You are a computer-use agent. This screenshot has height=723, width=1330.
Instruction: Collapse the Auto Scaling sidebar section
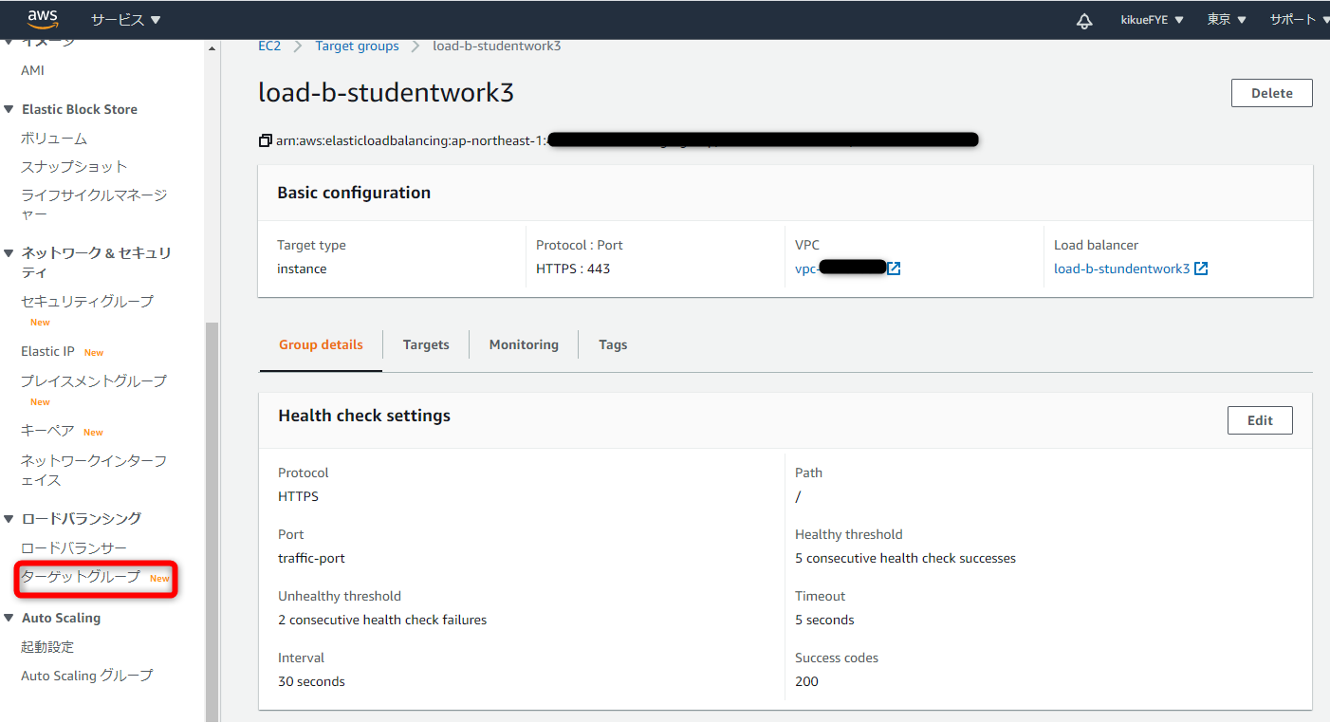[9, 618]
